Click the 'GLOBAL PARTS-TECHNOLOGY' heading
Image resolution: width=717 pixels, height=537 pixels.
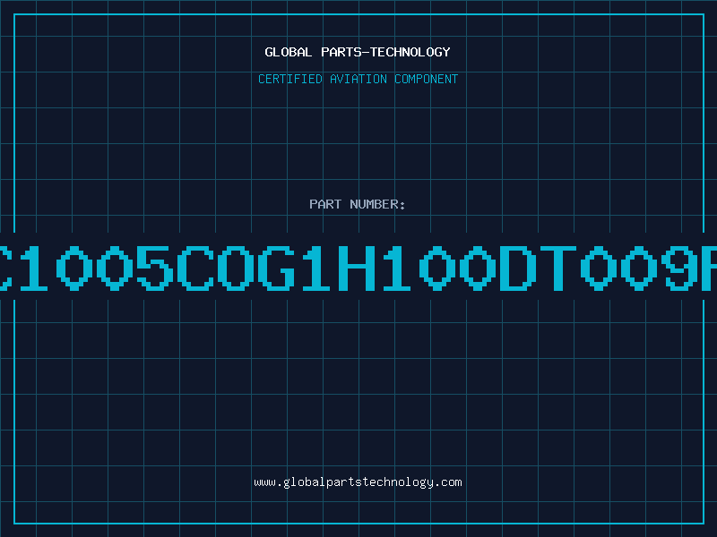click(x=358, y=52)
